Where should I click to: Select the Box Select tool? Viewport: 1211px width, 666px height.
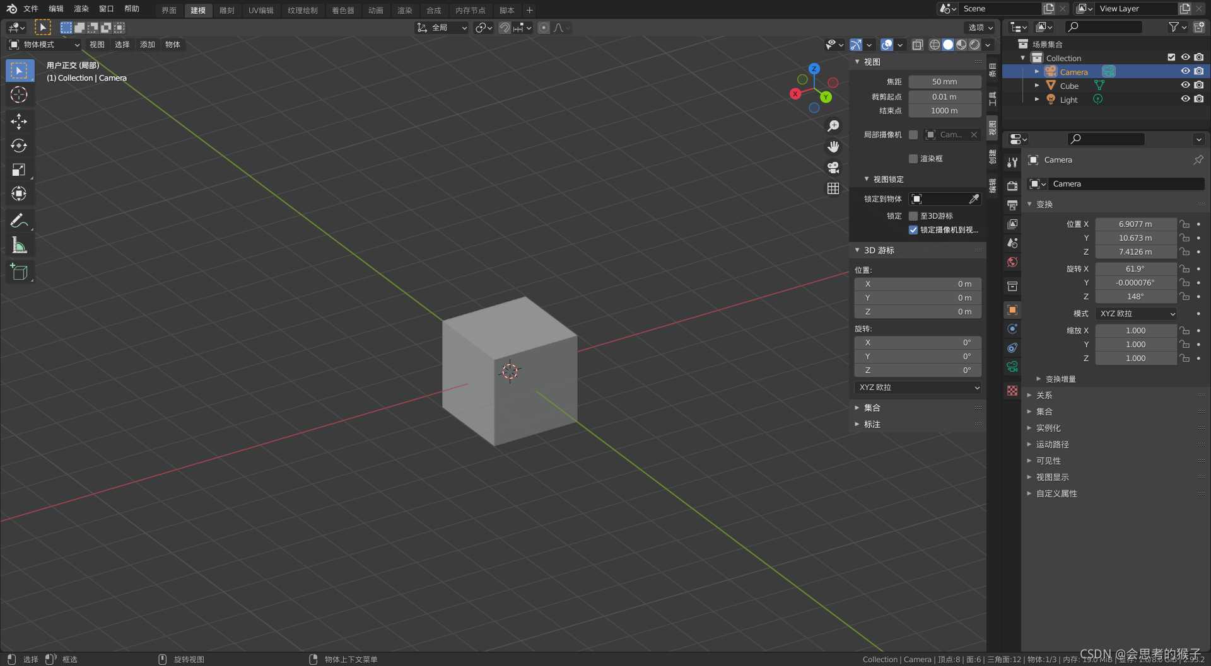(x=20, y=70)
